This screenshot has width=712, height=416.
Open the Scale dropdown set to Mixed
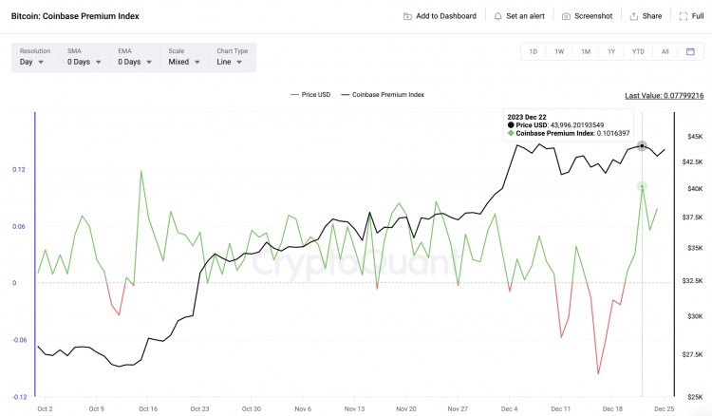pyautogui.click(x=184, y=62)
